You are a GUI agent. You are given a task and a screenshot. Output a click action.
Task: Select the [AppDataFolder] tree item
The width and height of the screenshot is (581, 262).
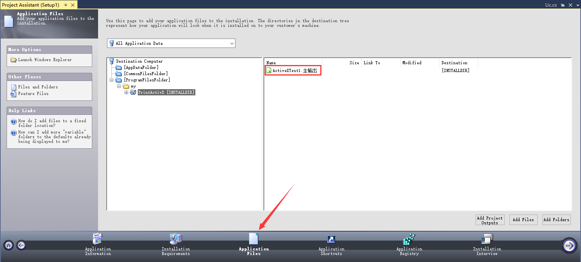[x=141, y=68]
